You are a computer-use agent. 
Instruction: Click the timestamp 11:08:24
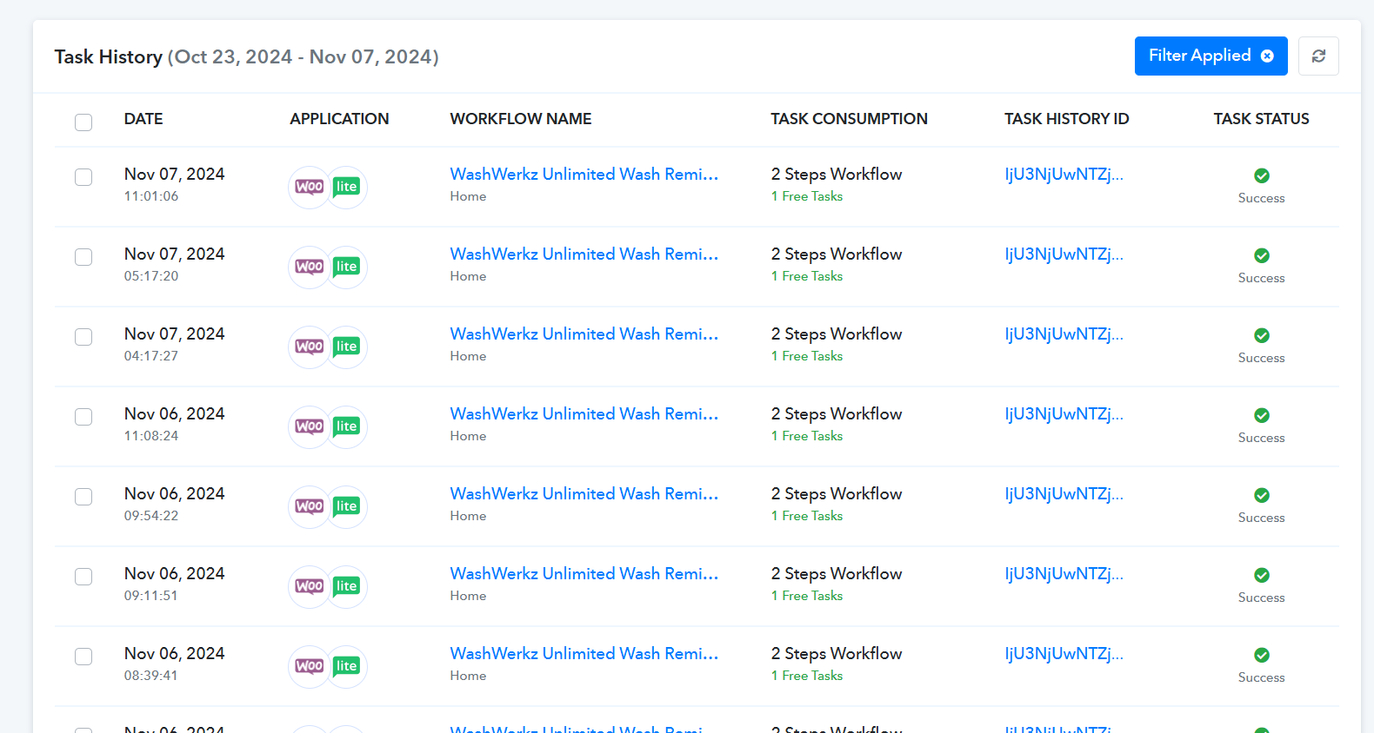click(x=151, y=436)
